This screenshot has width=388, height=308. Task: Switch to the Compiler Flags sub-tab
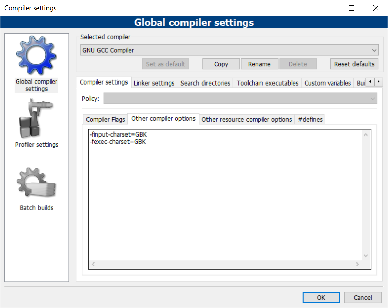pos(105,119)
